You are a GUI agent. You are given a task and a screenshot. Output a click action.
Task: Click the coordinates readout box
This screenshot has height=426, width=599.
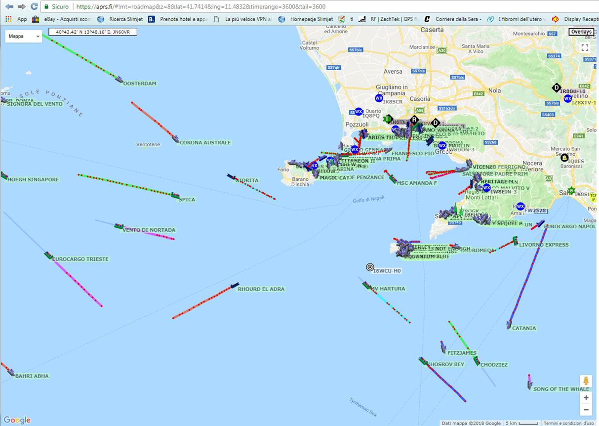coord(93,32)
